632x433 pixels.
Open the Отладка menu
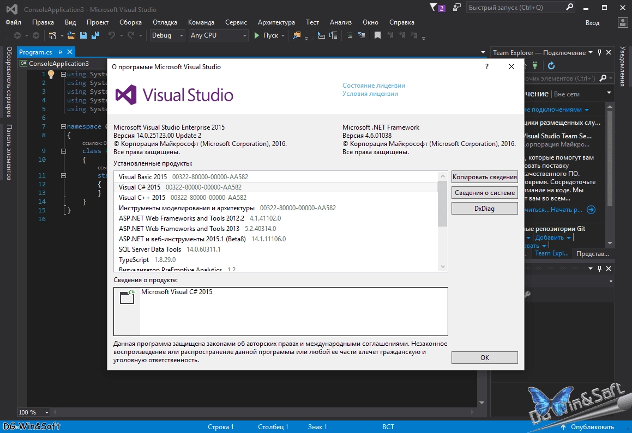point(165,22)
